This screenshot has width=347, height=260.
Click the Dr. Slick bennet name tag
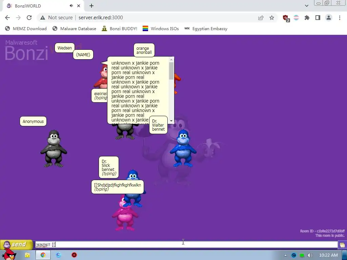tap(109, 167)
